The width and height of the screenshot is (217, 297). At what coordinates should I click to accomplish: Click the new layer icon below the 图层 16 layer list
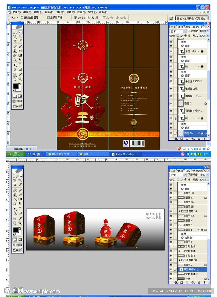[x=199, y=139]
